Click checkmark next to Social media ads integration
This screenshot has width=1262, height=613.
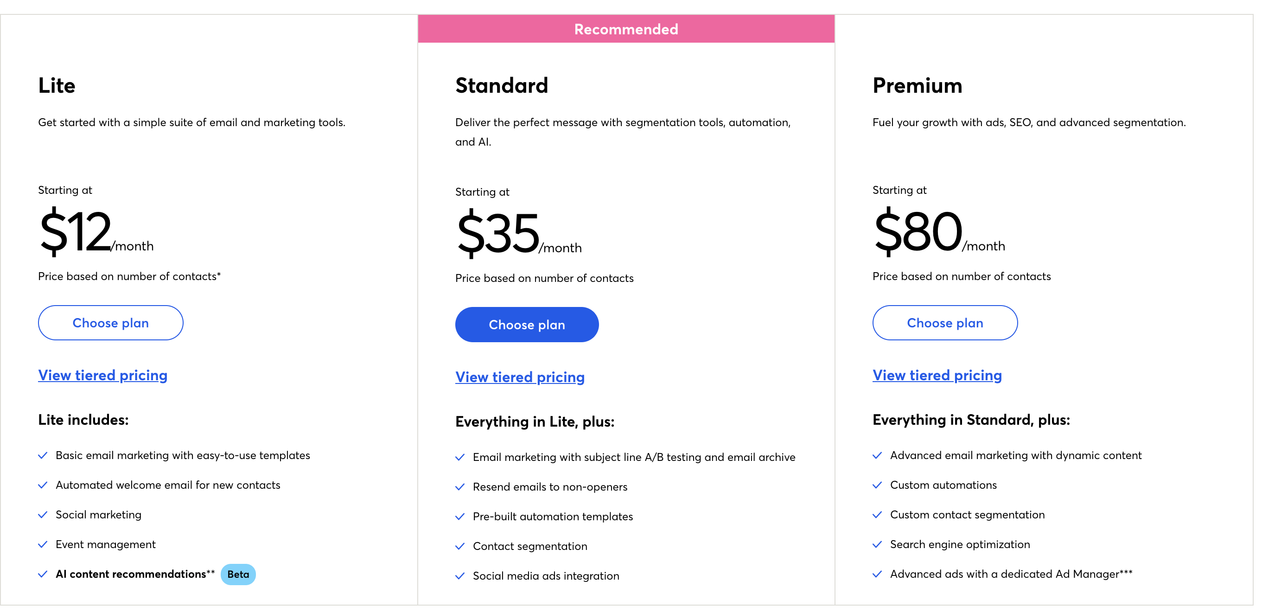(x=460, y=576)
